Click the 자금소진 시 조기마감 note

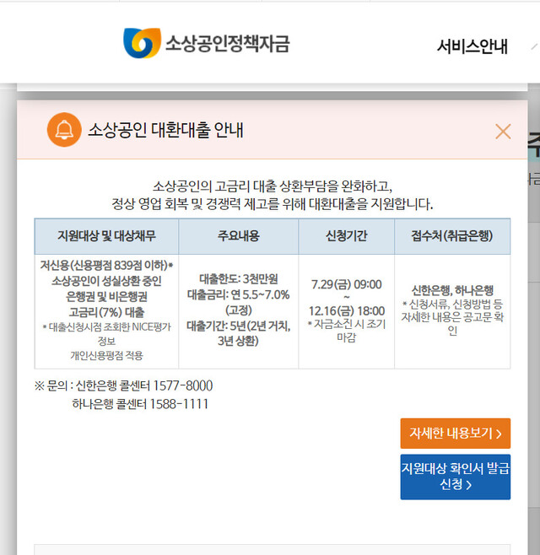point(347,330)
